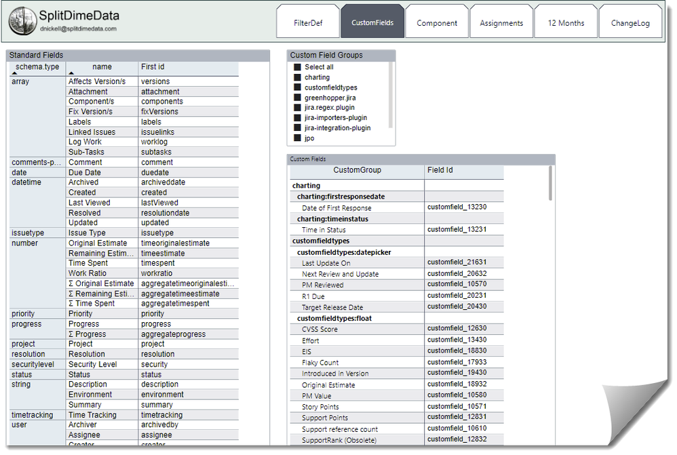Click the CustomGroup column header
The width and height of the screenshot is (677, 455).
tap(357, 170)
